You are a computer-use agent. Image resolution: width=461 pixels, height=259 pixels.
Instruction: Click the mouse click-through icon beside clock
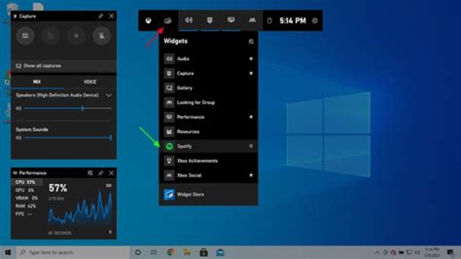(270, 21)
